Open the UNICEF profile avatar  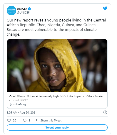point(11,11)
